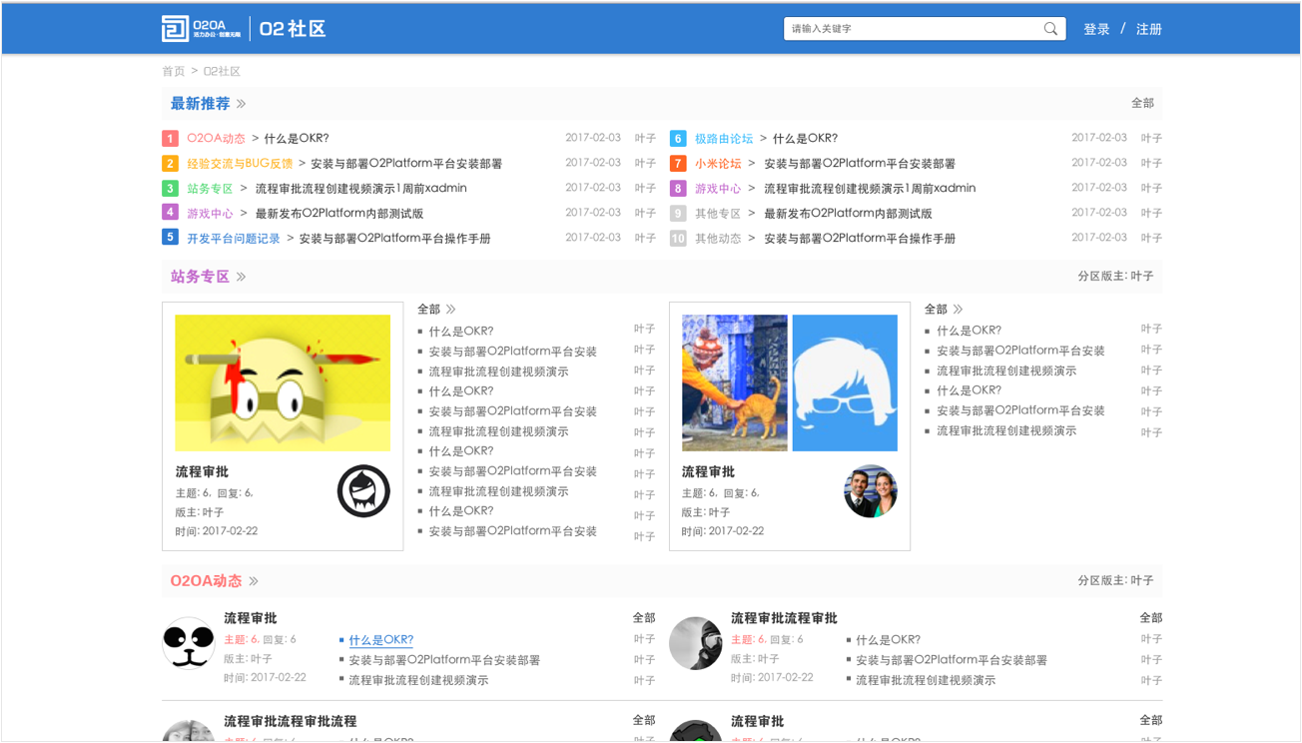The width and height of the screenshot is (1302, 743).
Task: Click 全部 at right of 最新推荐
Action: [1142, 104]
